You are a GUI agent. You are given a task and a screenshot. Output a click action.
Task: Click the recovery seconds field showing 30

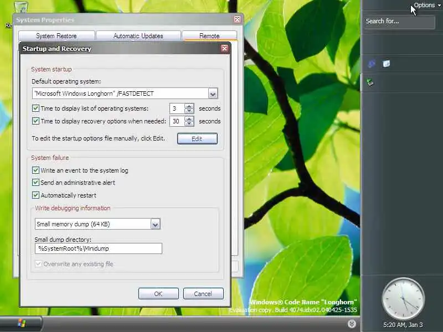pyautogui.click(x=177, y=121)
